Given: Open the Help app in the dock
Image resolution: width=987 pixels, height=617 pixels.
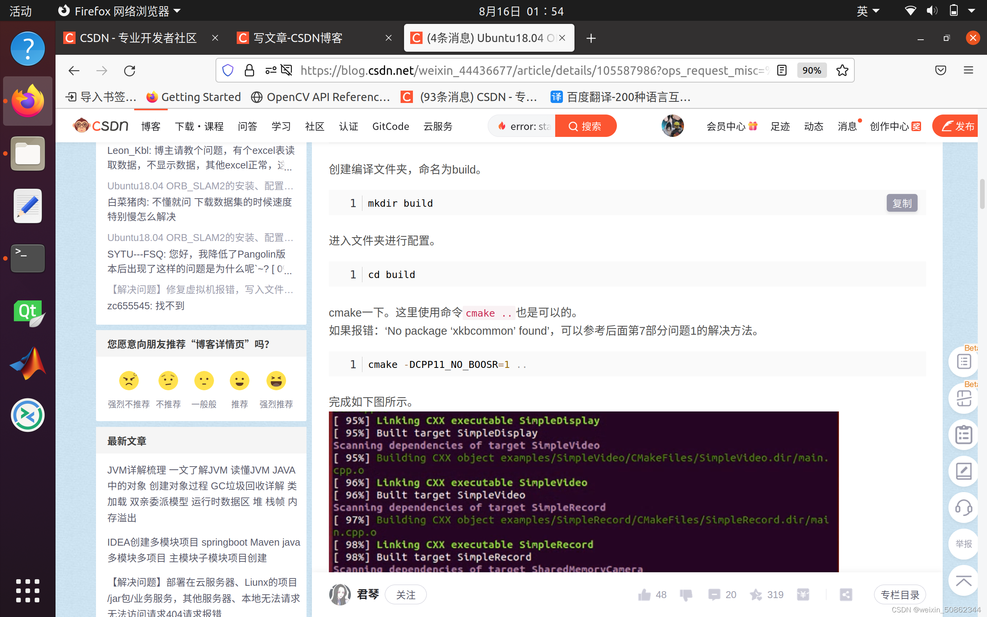Looking at the screenshot, I should tap(27, 49).
